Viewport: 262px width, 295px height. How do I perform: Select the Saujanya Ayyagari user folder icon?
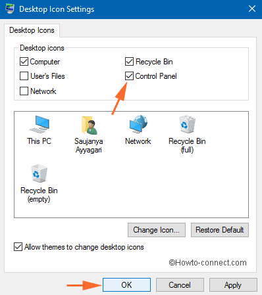tap(89, 134)
